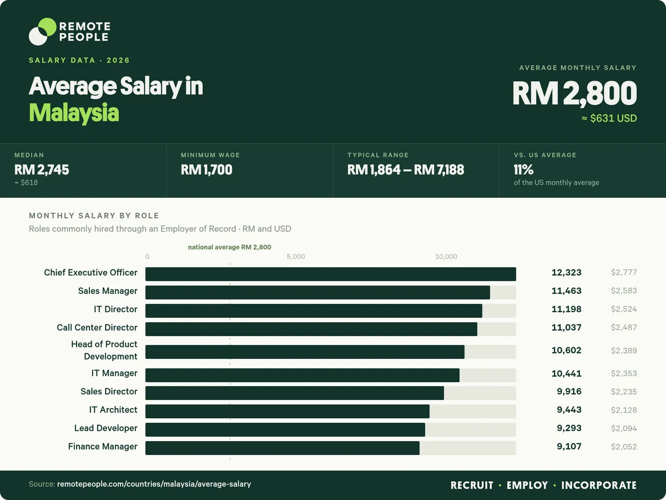Click the '$2,777' CEO USD value

coord(624,273)
